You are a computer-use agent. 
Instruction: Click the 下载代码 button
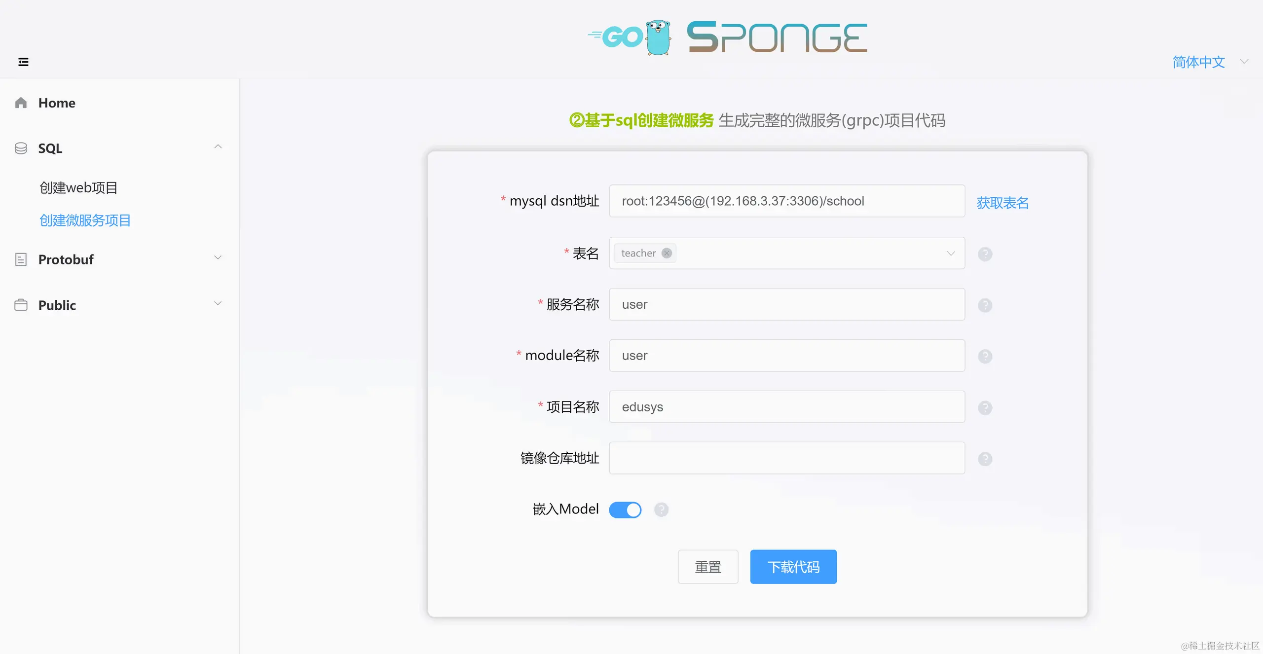(x=793, y=567)
